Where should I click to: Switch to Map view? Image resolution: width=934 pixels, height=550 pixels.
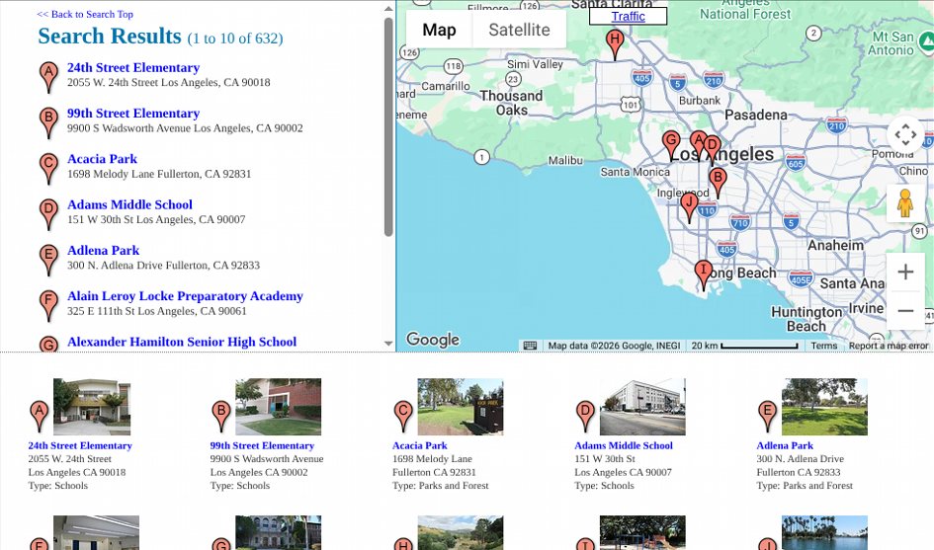coord(439,30)
